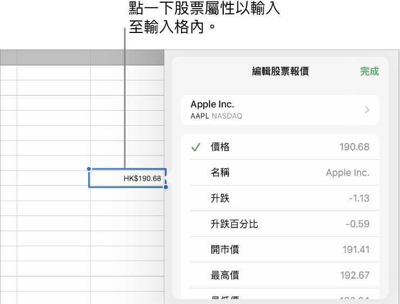
Task: Click the 編輯股票報價 panel title
Action: click(x=281, y=71)
